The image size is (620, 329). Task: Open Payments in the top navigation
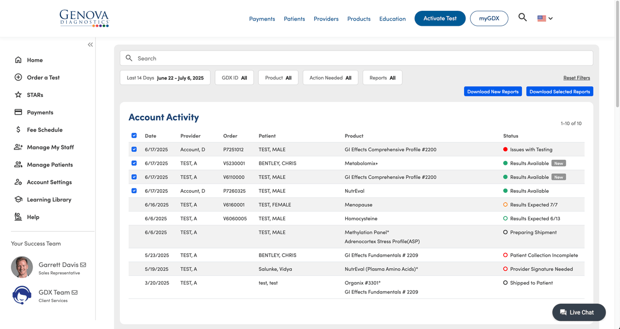pos(262,19)
